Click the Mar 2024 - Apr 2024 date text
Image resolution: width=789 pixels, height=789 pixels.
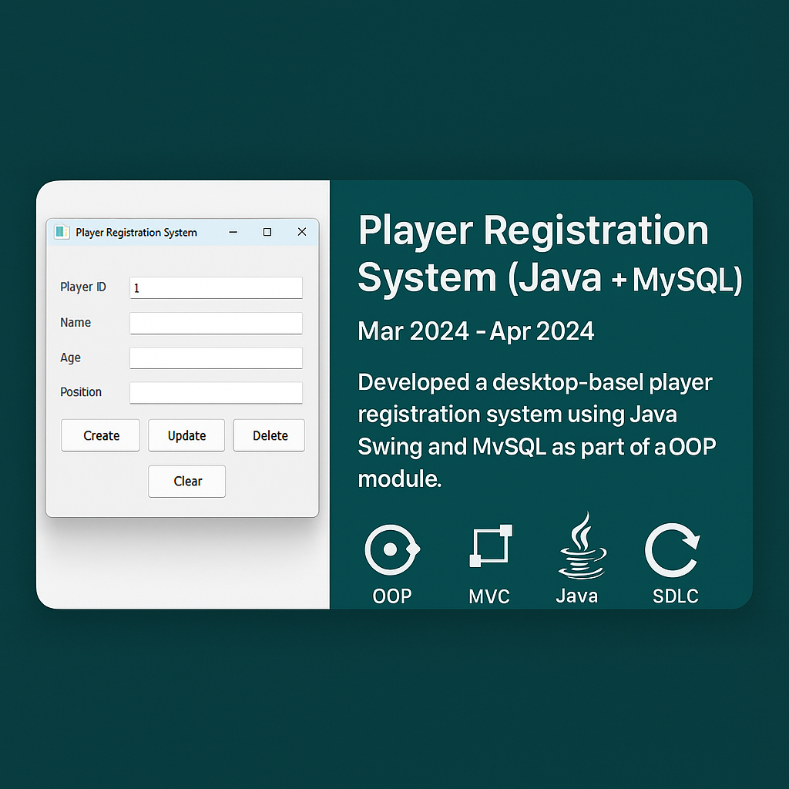(x=475, y=331)
